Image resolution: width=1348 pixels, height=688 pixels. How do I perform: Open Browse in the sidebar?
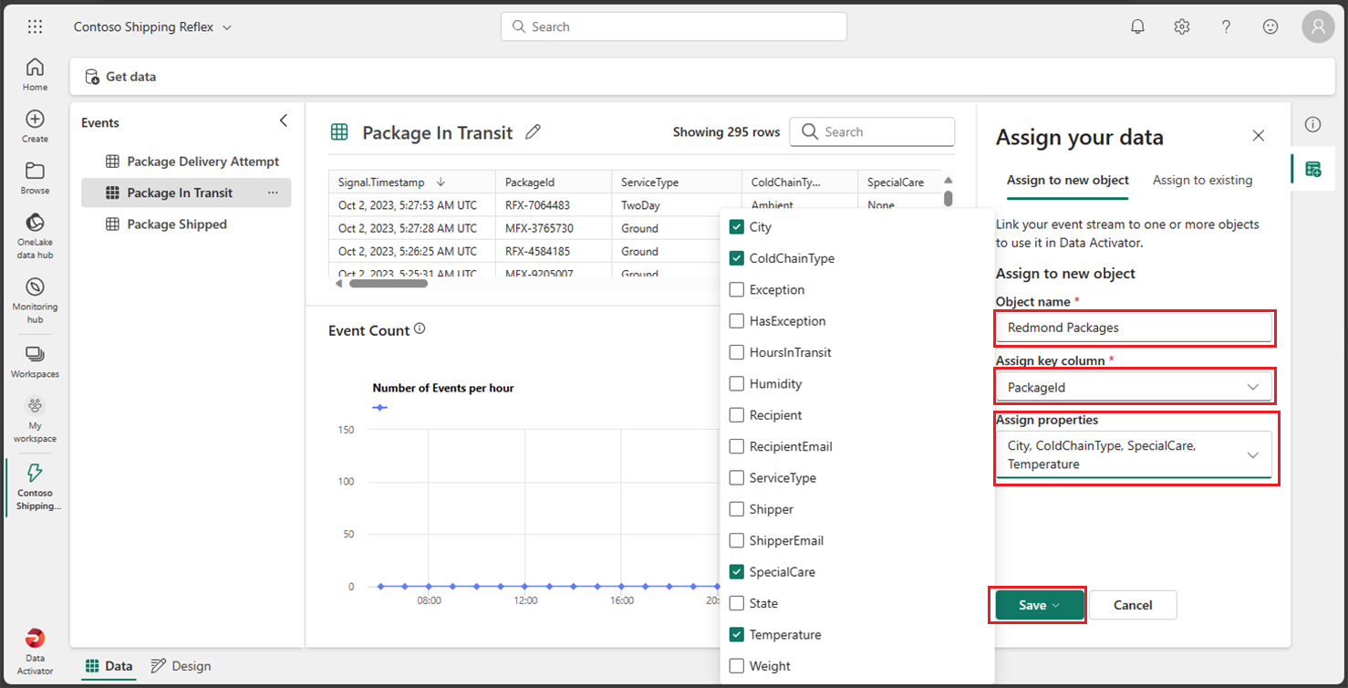[x=35, y=179]
